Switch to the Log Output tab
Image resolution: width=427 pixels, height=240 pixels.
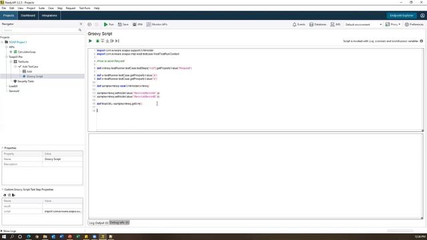click(99, 223)
